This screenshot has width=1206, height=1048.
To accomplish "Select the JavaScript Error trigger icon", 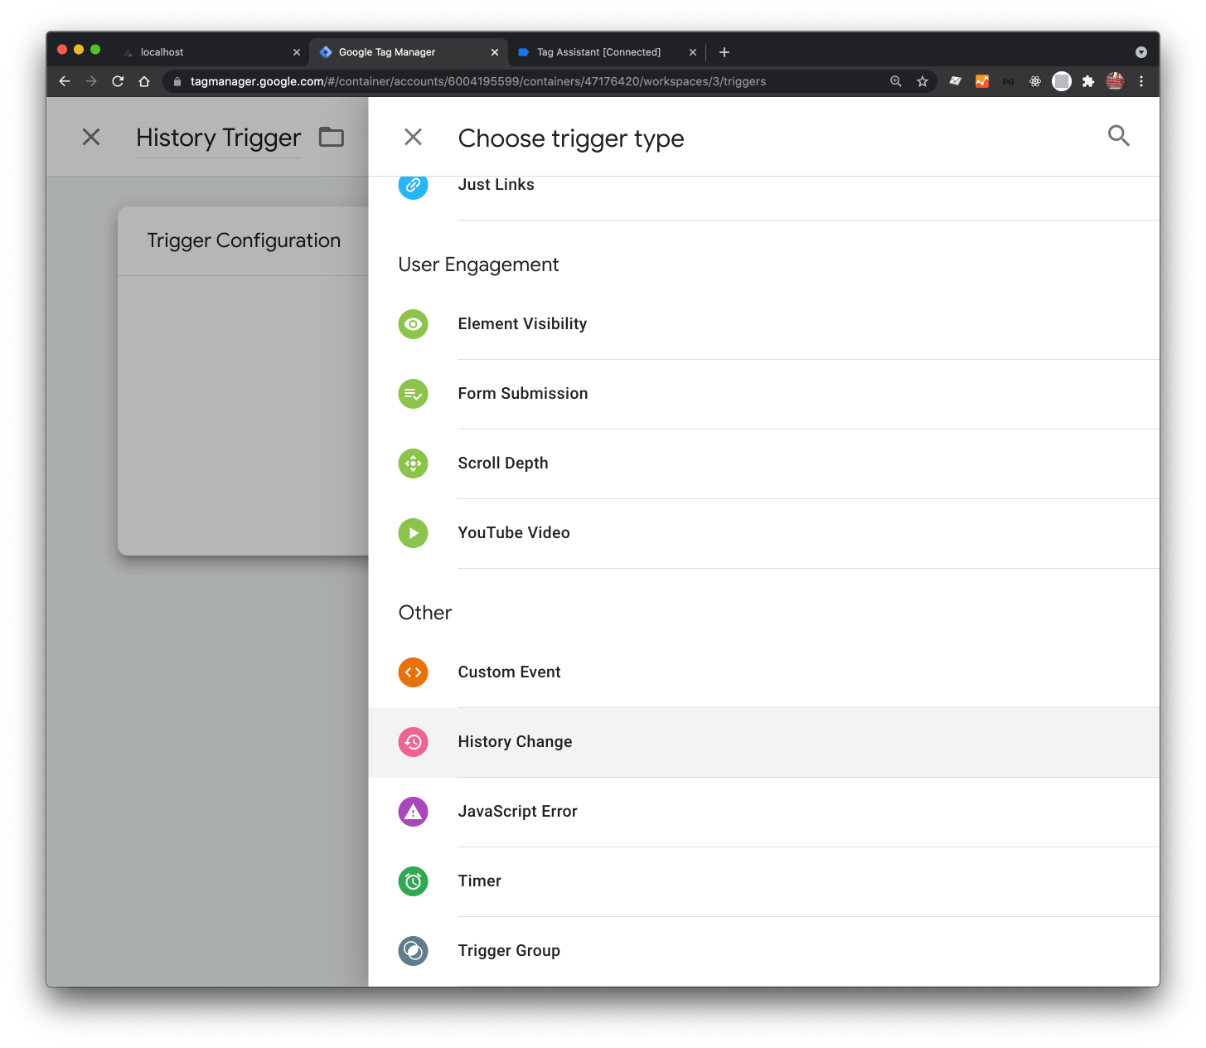I will [413, 812].
